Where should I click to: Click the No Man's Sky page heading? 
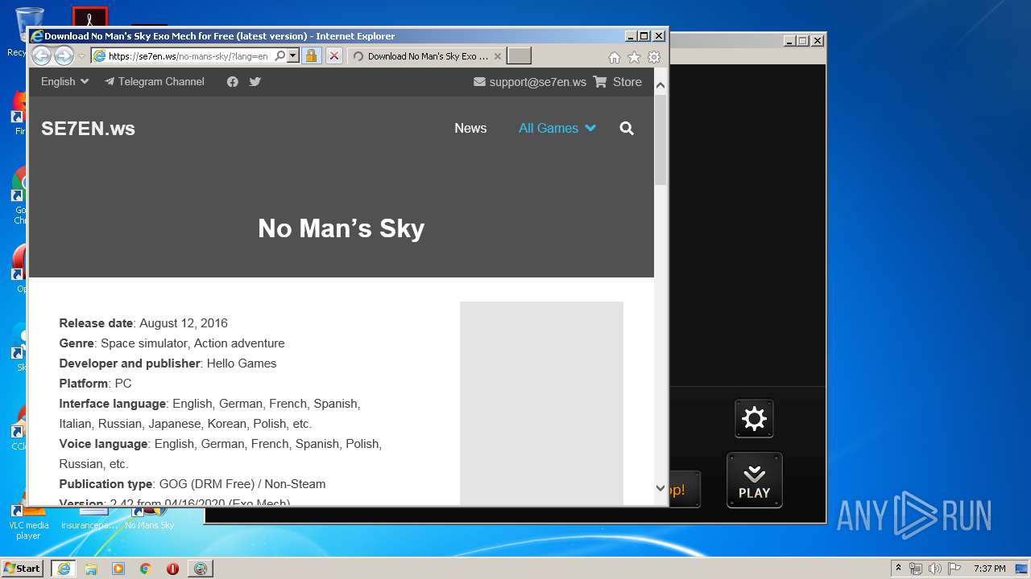tap(341, 228)
